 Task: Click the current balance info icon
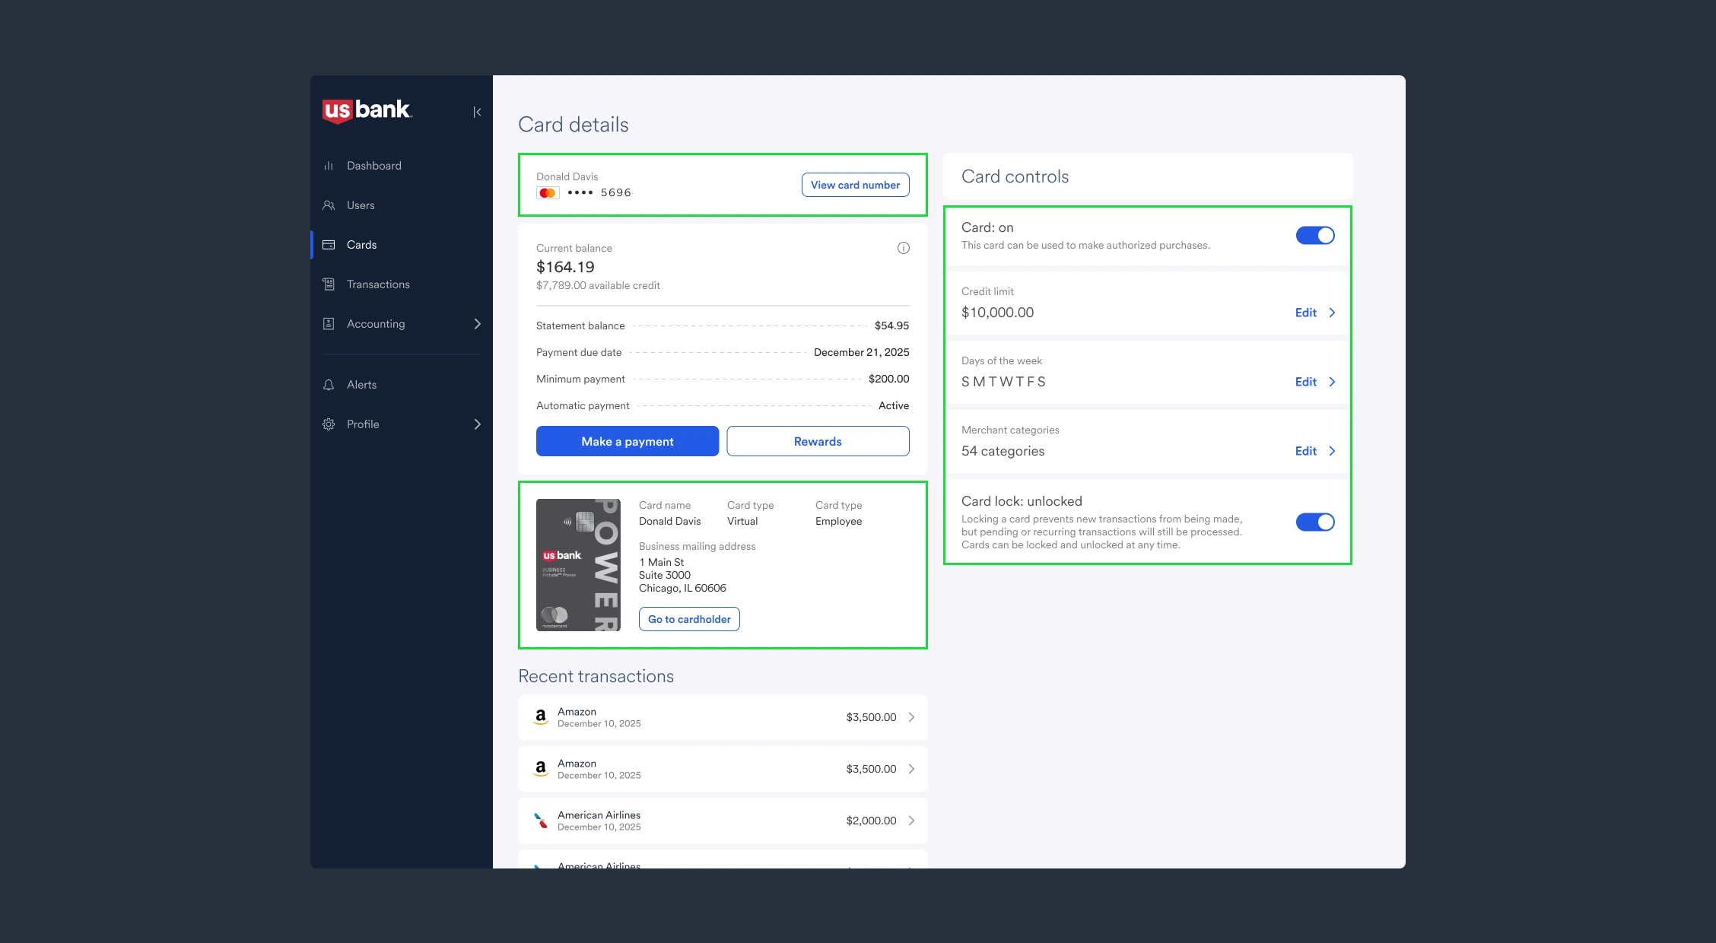(x=903, y=248)
